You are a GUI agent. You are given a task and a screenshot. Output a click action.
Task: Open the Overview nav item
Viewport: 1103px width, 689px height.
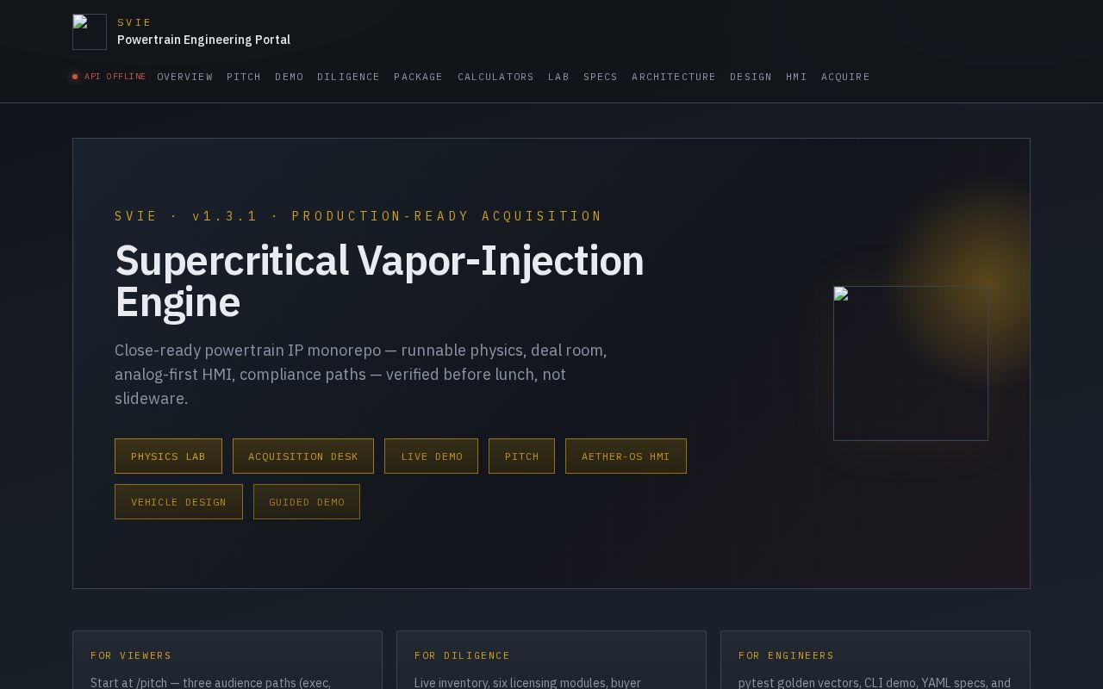(185, 77)
